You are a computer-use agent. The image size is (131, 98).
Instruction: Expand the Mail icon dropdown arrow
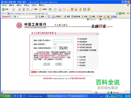pyautogui.click(x=57, y=9)
